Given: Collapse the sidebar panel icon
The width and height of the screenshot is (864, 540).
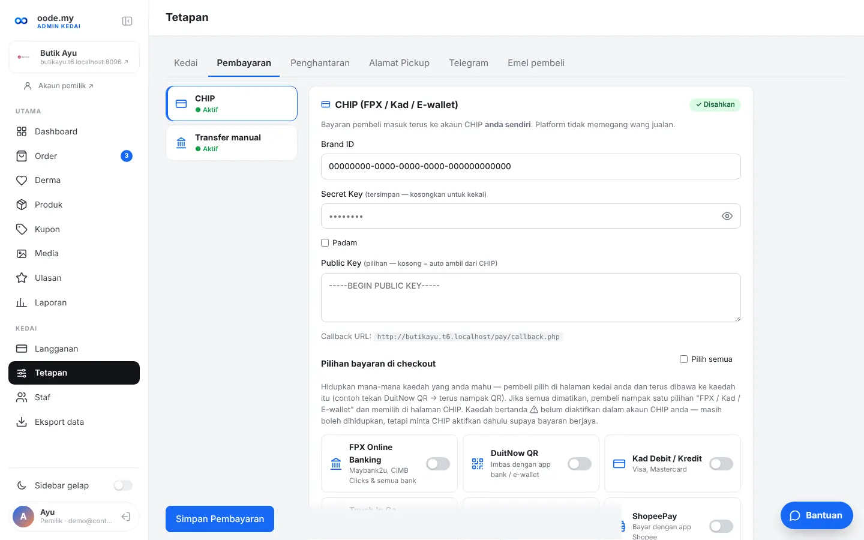Looking at the screenshot, I should [x=127, y=21].
